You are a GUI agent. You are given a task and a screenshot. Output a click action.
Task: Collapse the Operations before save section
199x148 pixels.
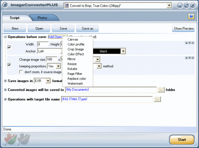point(5,37)
